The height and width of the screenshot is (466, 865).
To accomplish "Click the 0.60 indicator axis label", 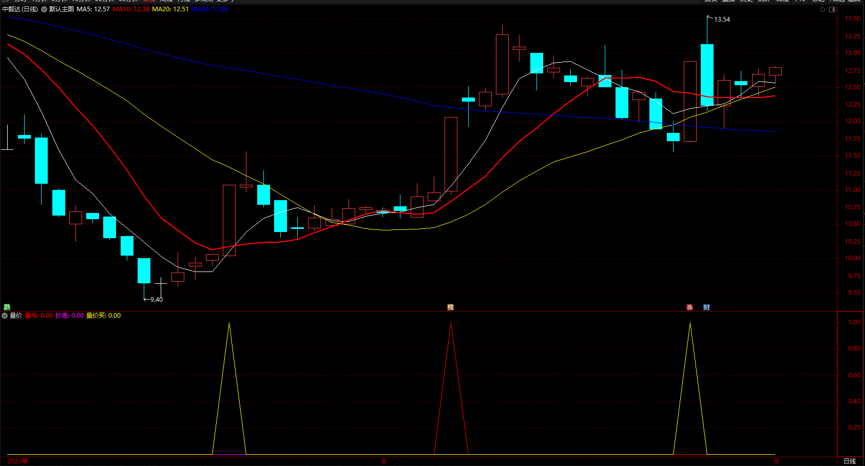I will (x=854, y=375).
